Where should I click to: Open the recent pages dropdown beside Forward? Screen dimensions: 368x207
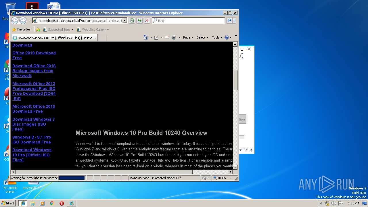[x=29, y=21]
